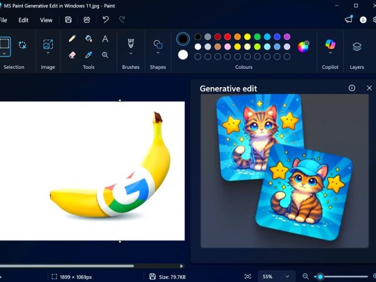Click the cat with blue cap image
Image resolution: width=376 pixels, height=282 pixels.
pos(305,192)
